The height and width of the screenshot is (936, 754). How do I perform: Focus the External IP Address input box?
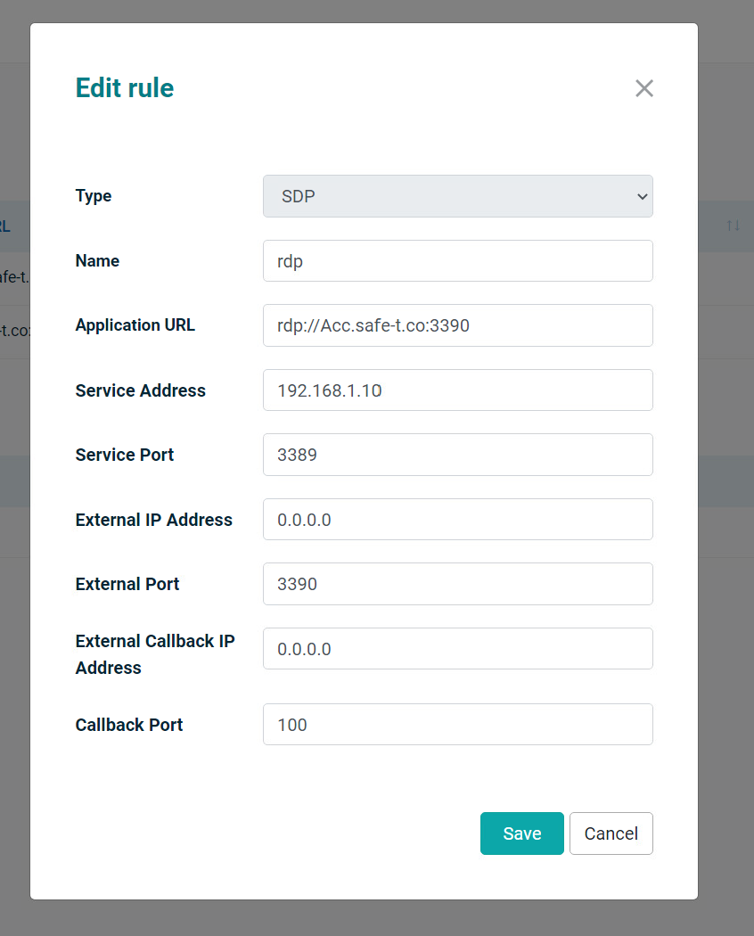[x=457, y=520]
